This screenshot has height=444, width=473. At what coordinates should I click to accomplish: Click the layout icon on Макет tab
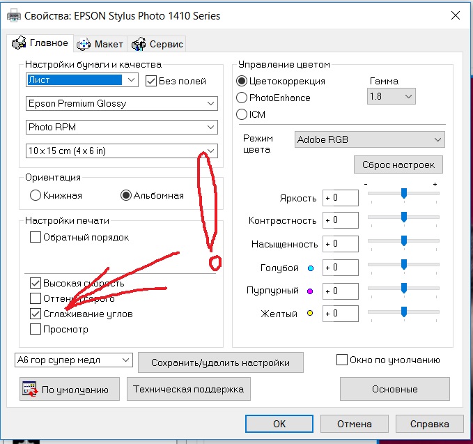tap(84, 45)
